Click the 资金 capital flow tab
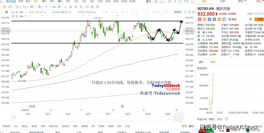The height and width of the screenshot is (133, 264). coord(212,62)
